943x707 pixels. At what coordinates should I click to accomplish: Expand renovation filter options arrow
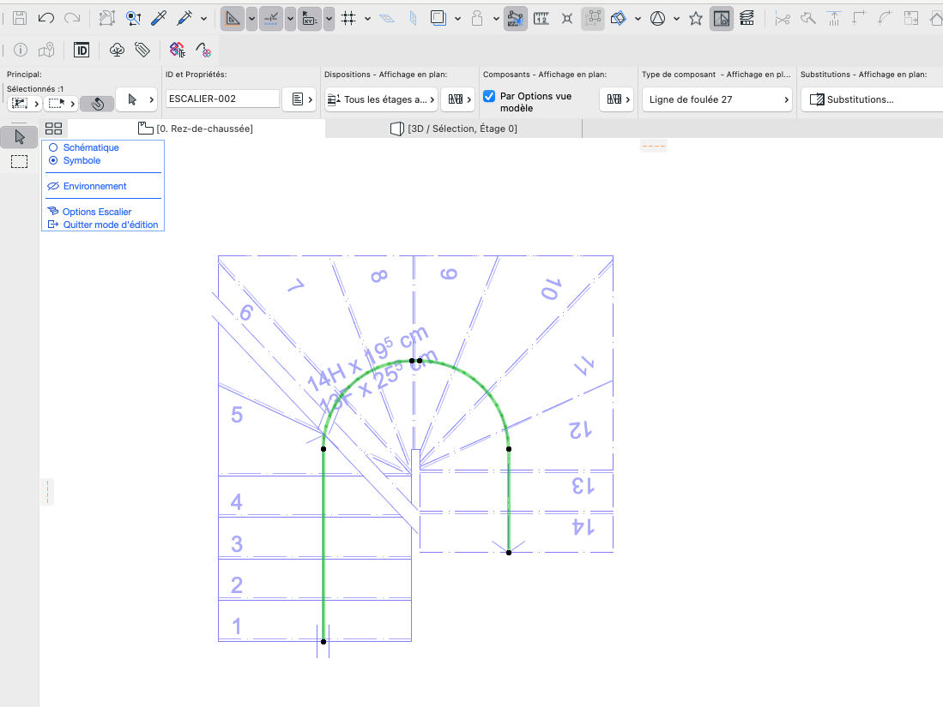(677, 19)
